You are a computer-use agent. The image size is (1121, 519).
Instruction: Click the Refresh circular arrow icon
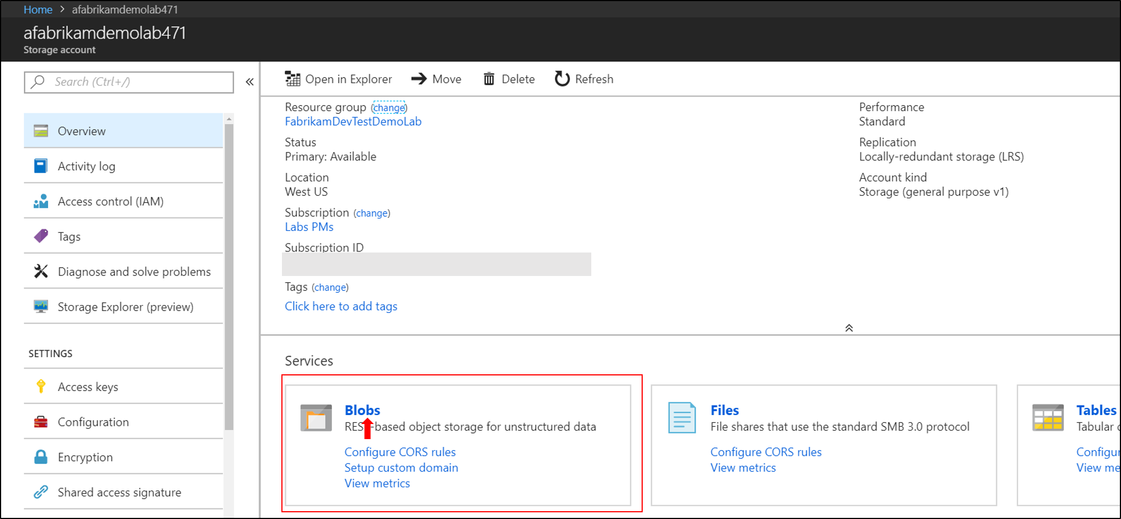562,79
